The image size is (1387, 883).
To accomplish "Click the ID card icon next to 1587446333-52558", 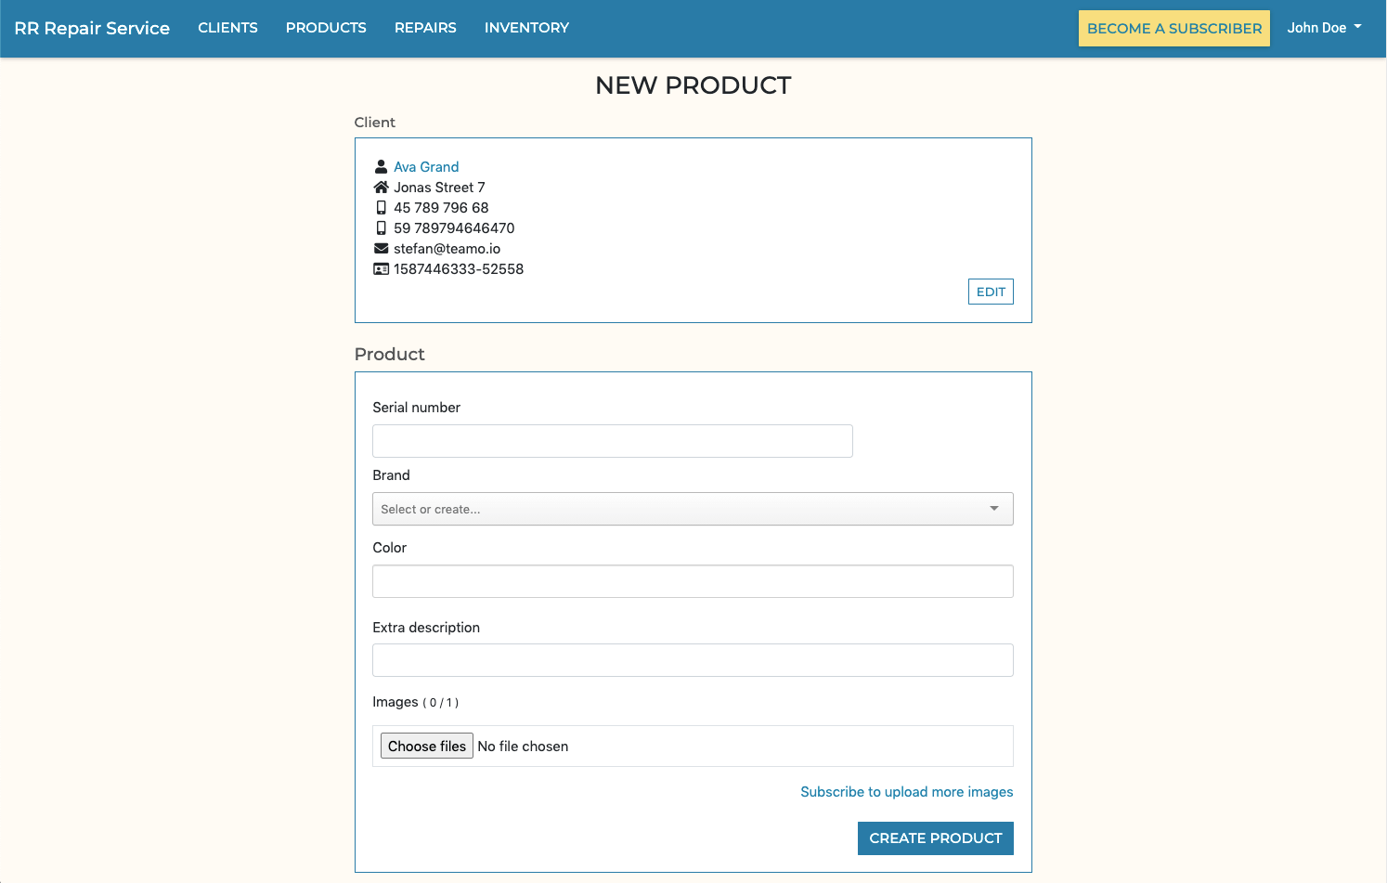I will pos(381,268).
